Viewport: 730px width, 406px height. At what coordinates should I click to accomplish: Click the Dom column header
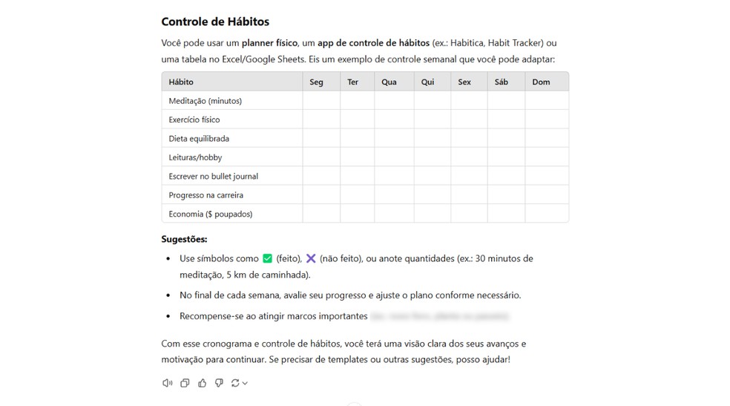click(x=542, y=82)
